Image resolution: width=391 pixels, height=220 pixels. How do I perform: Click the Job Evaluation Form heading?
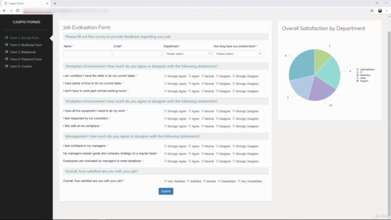pyautogui.click(x=87, y=28)
